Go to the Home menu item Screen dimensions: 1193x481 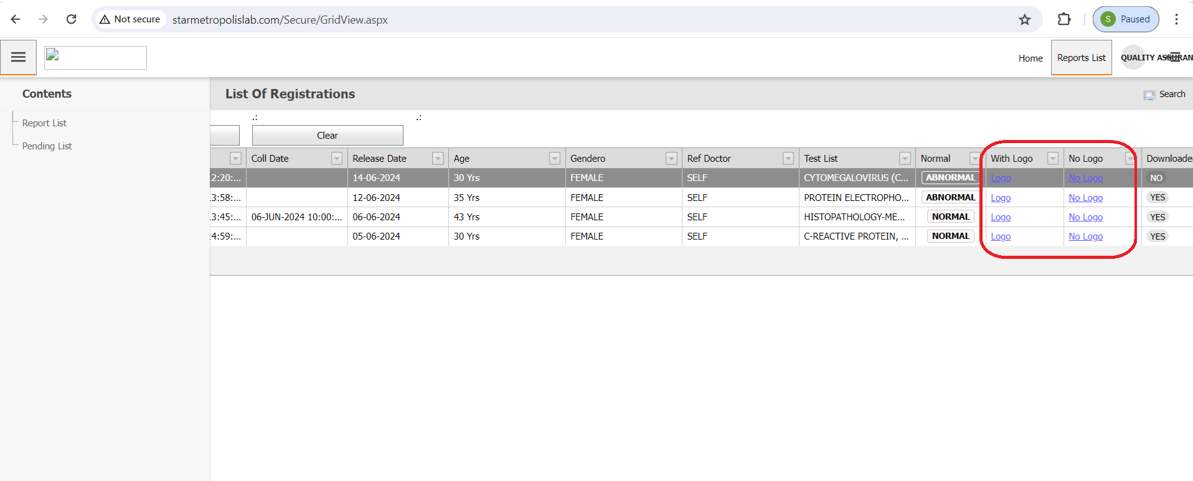click(1030, 58)
